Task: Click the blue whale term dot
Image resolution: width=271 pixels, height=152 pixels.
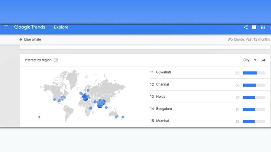Action: (x=21, y=40)
